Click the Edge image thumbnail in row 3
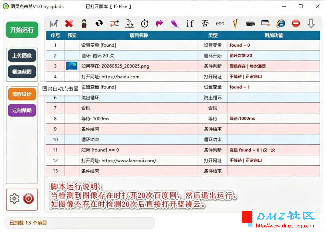The width and height of the screenshot is (326, 232). pyautogui.click(x=72, y=66)
